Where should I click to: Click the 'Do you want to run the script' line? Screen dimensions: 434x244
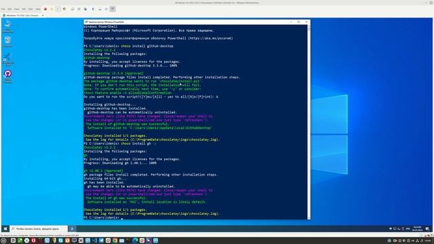[151, 97]
